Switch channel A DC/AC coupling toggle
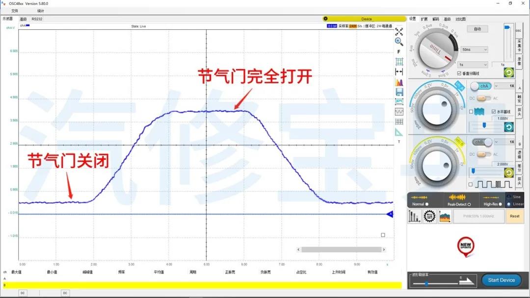Screen dimensions: 530x298 484,98
